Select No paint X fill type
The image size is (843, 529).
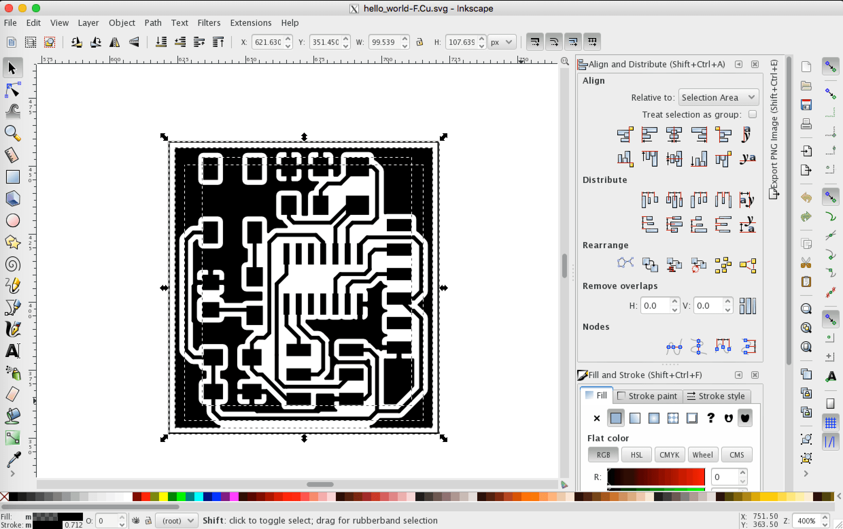[x=597, y=418]
